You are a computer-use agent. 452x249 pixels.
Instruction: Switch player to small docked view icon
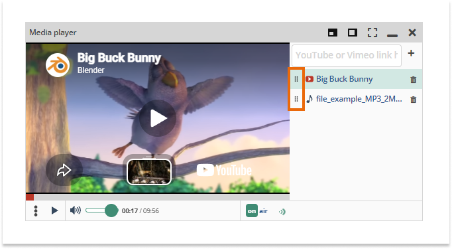point(333,33)
